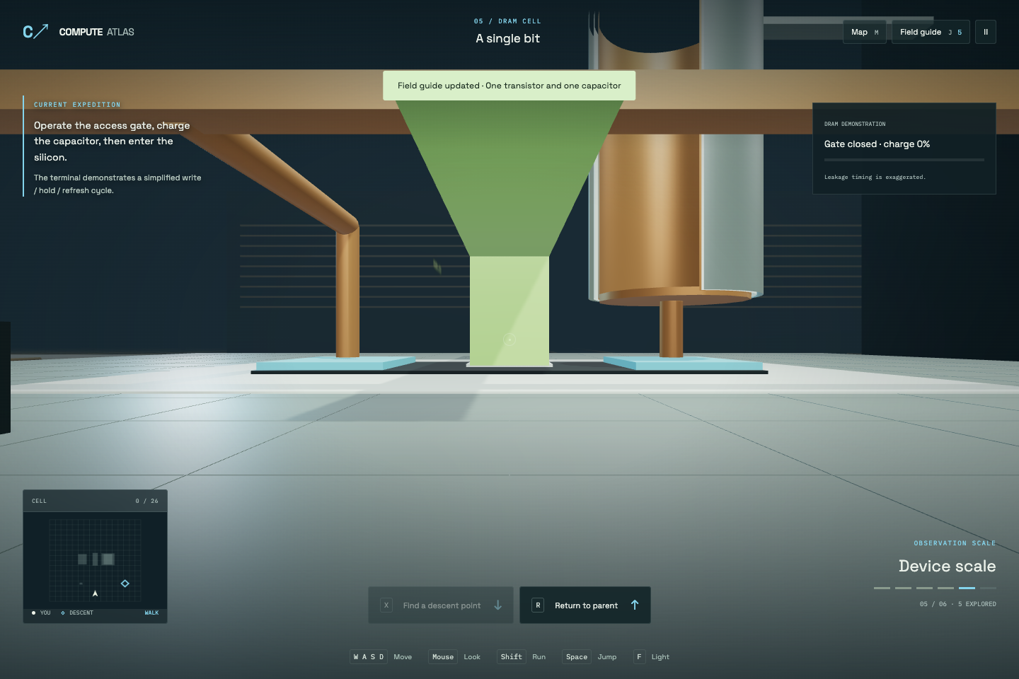Click the Shift key hint
Viewport: 1019px width, 679px height.
pyautogui.click(x=512, y=657)
